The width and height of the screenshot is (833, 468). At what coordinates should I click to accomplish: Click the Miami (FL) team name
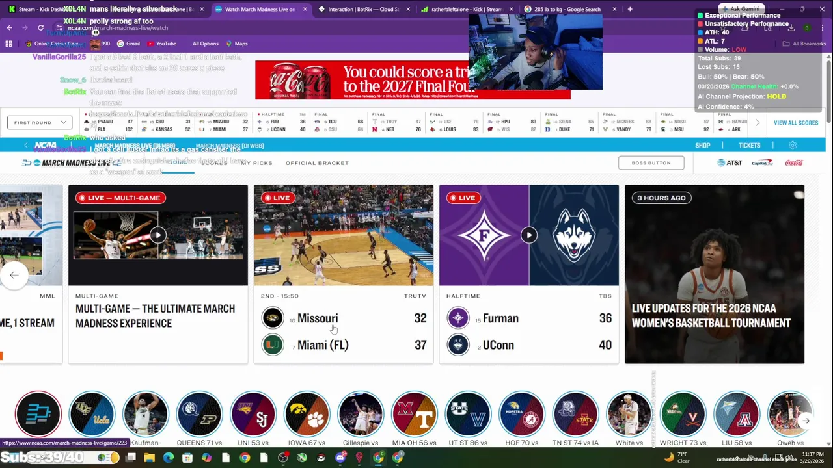click(x=323, y=345)
